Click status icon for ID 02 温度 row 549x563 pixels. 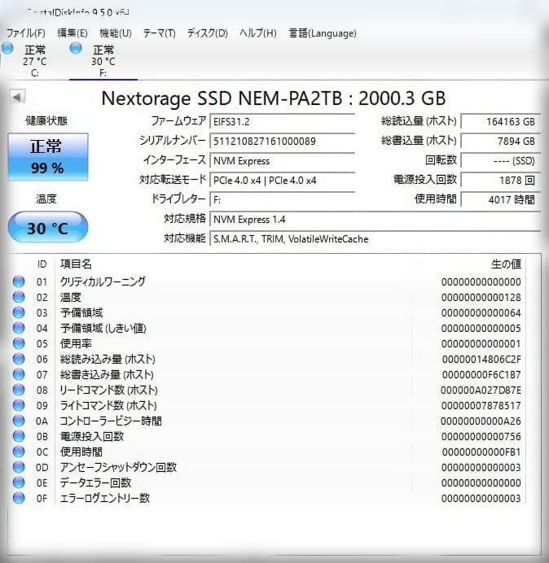19,297
